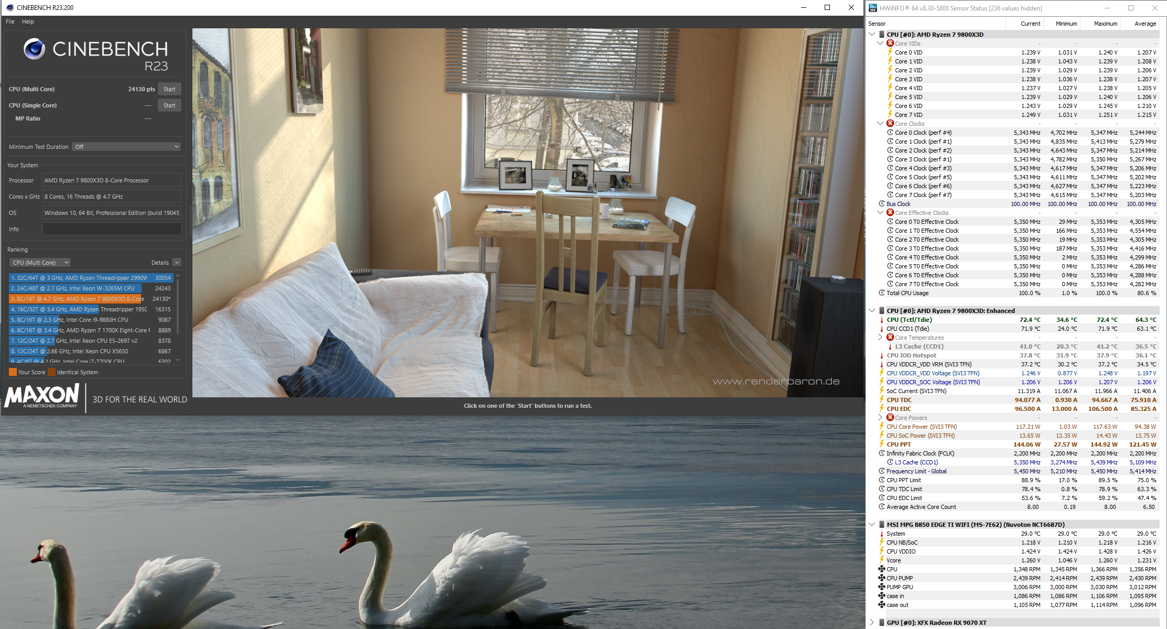Click the Core Effective Clocks red X icon
The width and height of the screenshot is (1167, 629).
tap(890, 213)
